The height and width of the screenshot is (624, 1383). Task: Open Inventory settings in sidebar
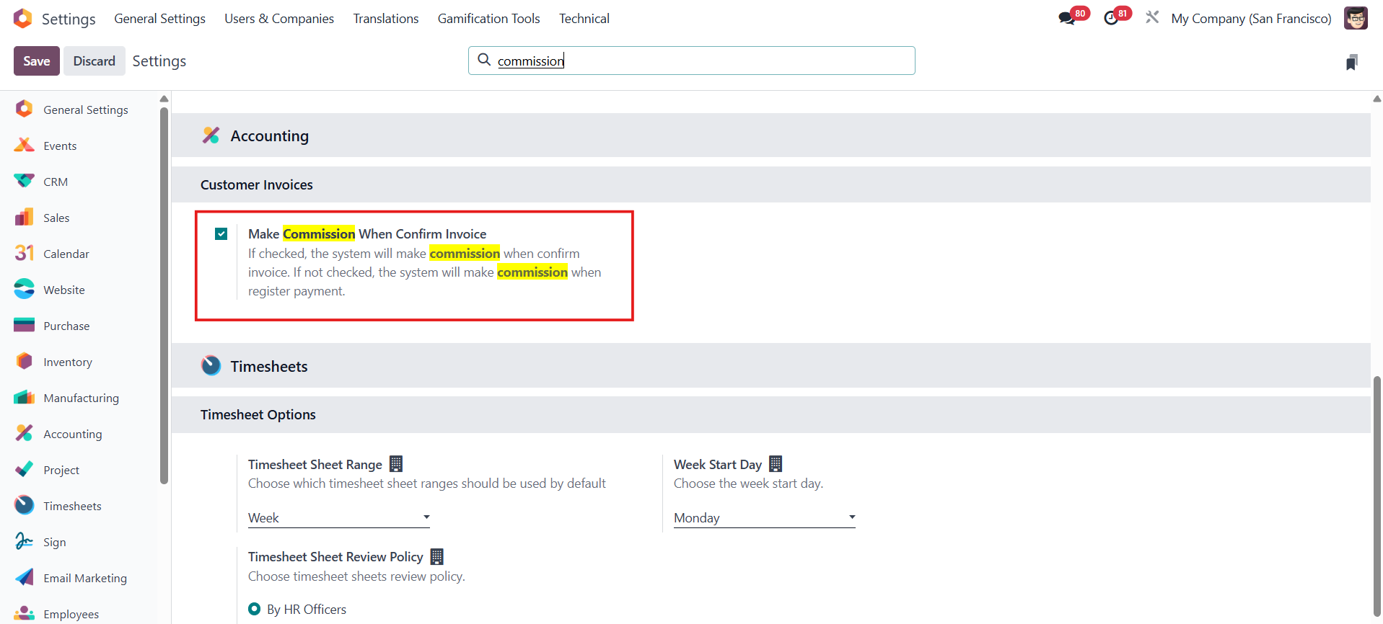tap(67, 362)
